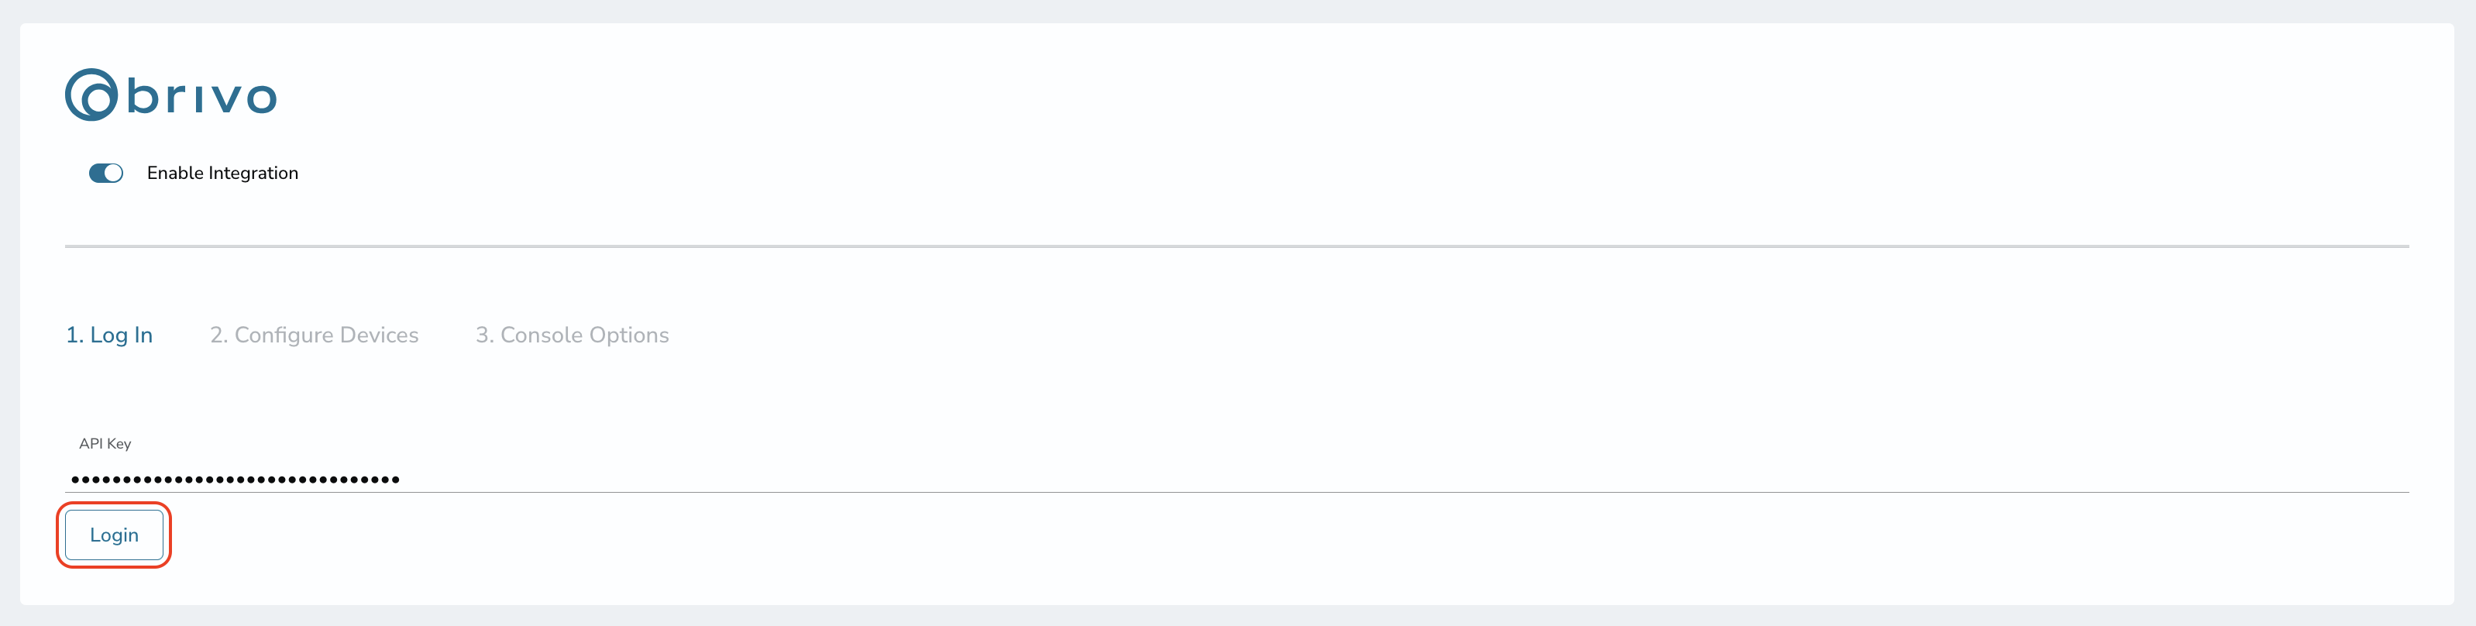
Task: Click the empty area of API Key line
Action: click(x=1403, y=478)
